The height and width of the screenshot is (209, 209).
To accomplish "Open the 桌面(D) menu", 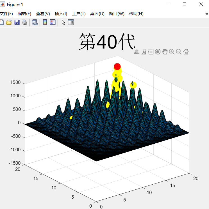I will pos(97,13).
